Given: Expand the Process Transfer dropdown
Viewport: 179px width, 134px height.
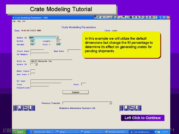Looking at the screenshot, I should [110, 103].
